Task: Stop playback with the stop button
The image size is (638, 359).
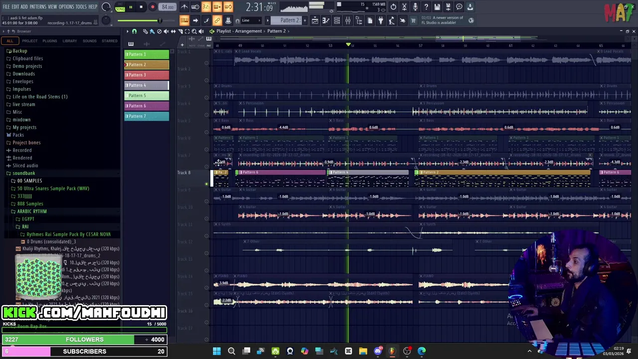Action: point(142,7)
